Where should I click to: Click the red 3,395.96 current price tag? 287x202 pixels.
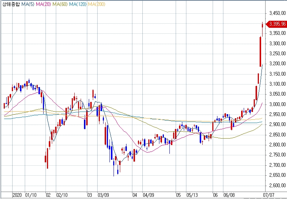pos(277,24)
